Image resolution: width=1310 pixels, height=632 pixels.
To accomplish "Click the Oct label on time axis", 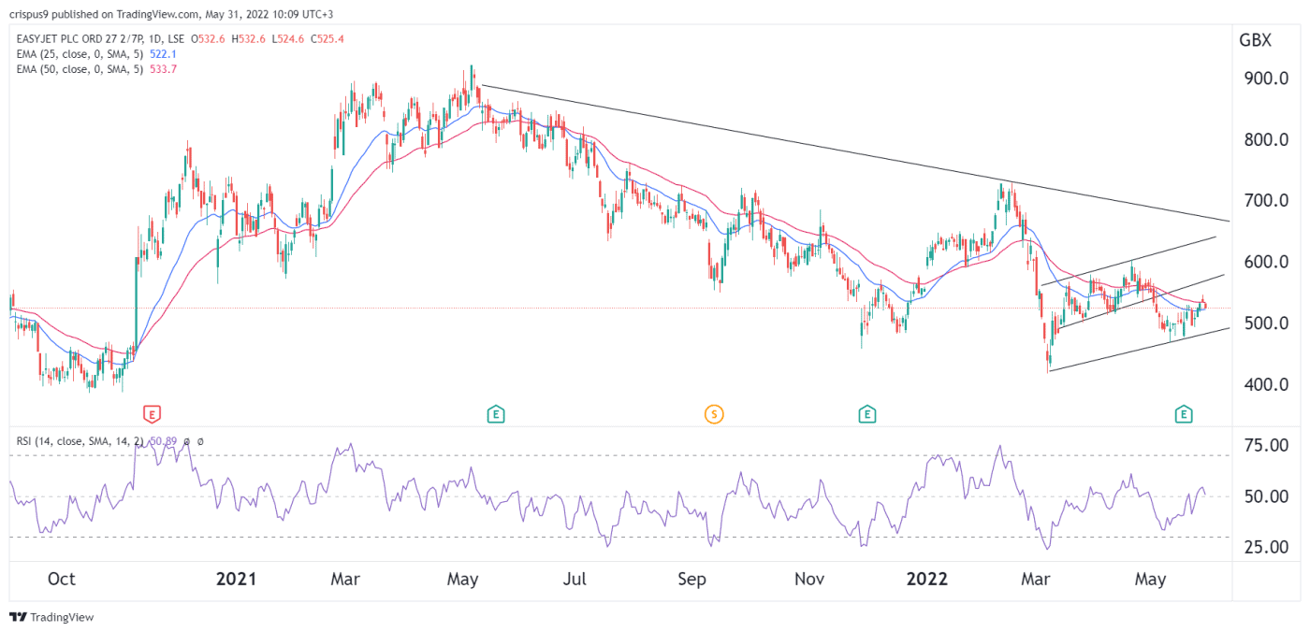I will pos(61,579).
